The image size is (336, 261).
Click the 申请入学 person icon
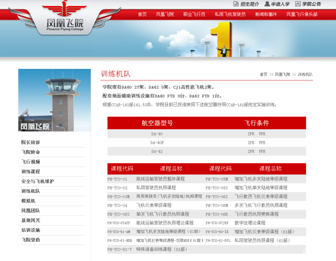pos(267,4)
